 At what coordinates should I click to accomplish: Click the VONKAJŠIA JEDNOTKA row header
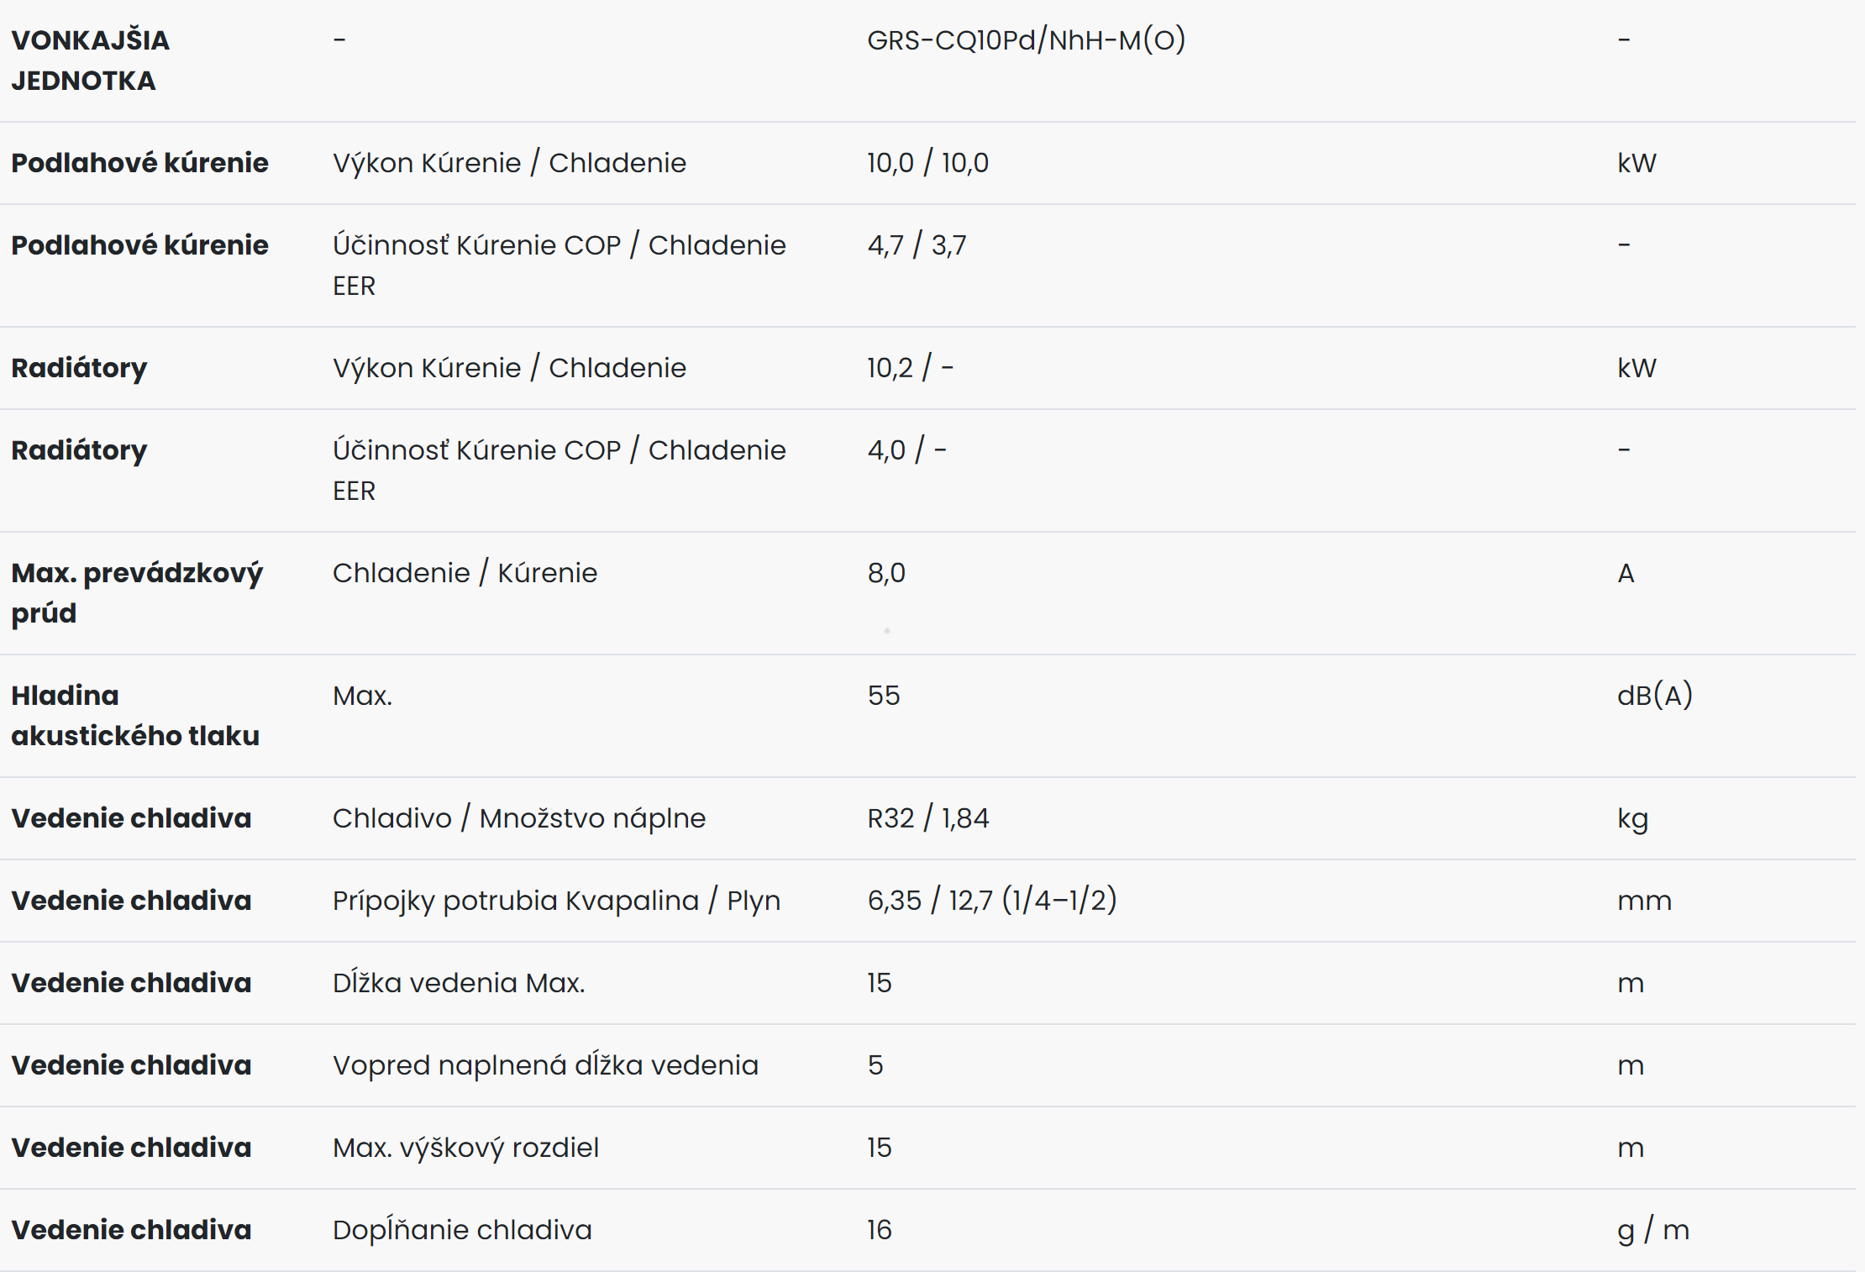pyautogui.click(x=91, y=60)
